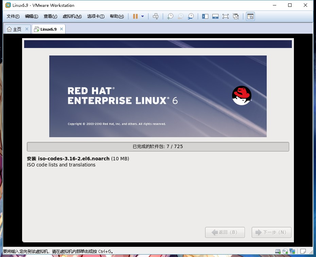Viewport: 316px width, 257px height.
Task: Open the 文件(F) menu
Action: tap(13, 16)
